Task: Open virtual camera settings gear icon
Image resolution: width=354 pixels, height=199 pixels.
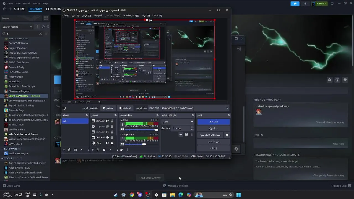Action: pyautogui.click(x=227, y=135)
